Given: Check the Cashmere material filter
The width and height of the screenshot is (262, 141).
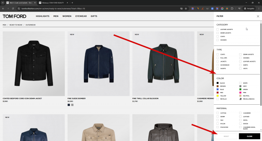Looking at the screenshot, I should [x=240, y=113].
